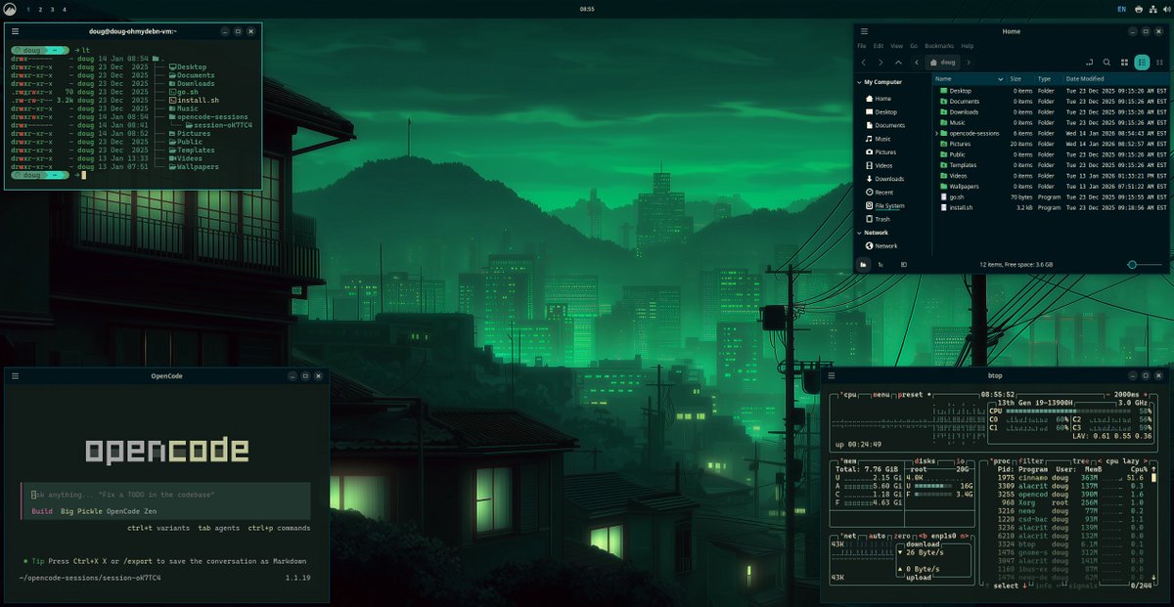Click path bar right scroll chevron
This screenshot has height=607, width=1174.
click(x=969, y=63)
